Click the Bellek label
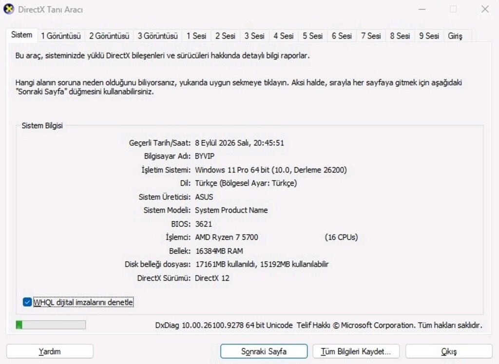 180,251
